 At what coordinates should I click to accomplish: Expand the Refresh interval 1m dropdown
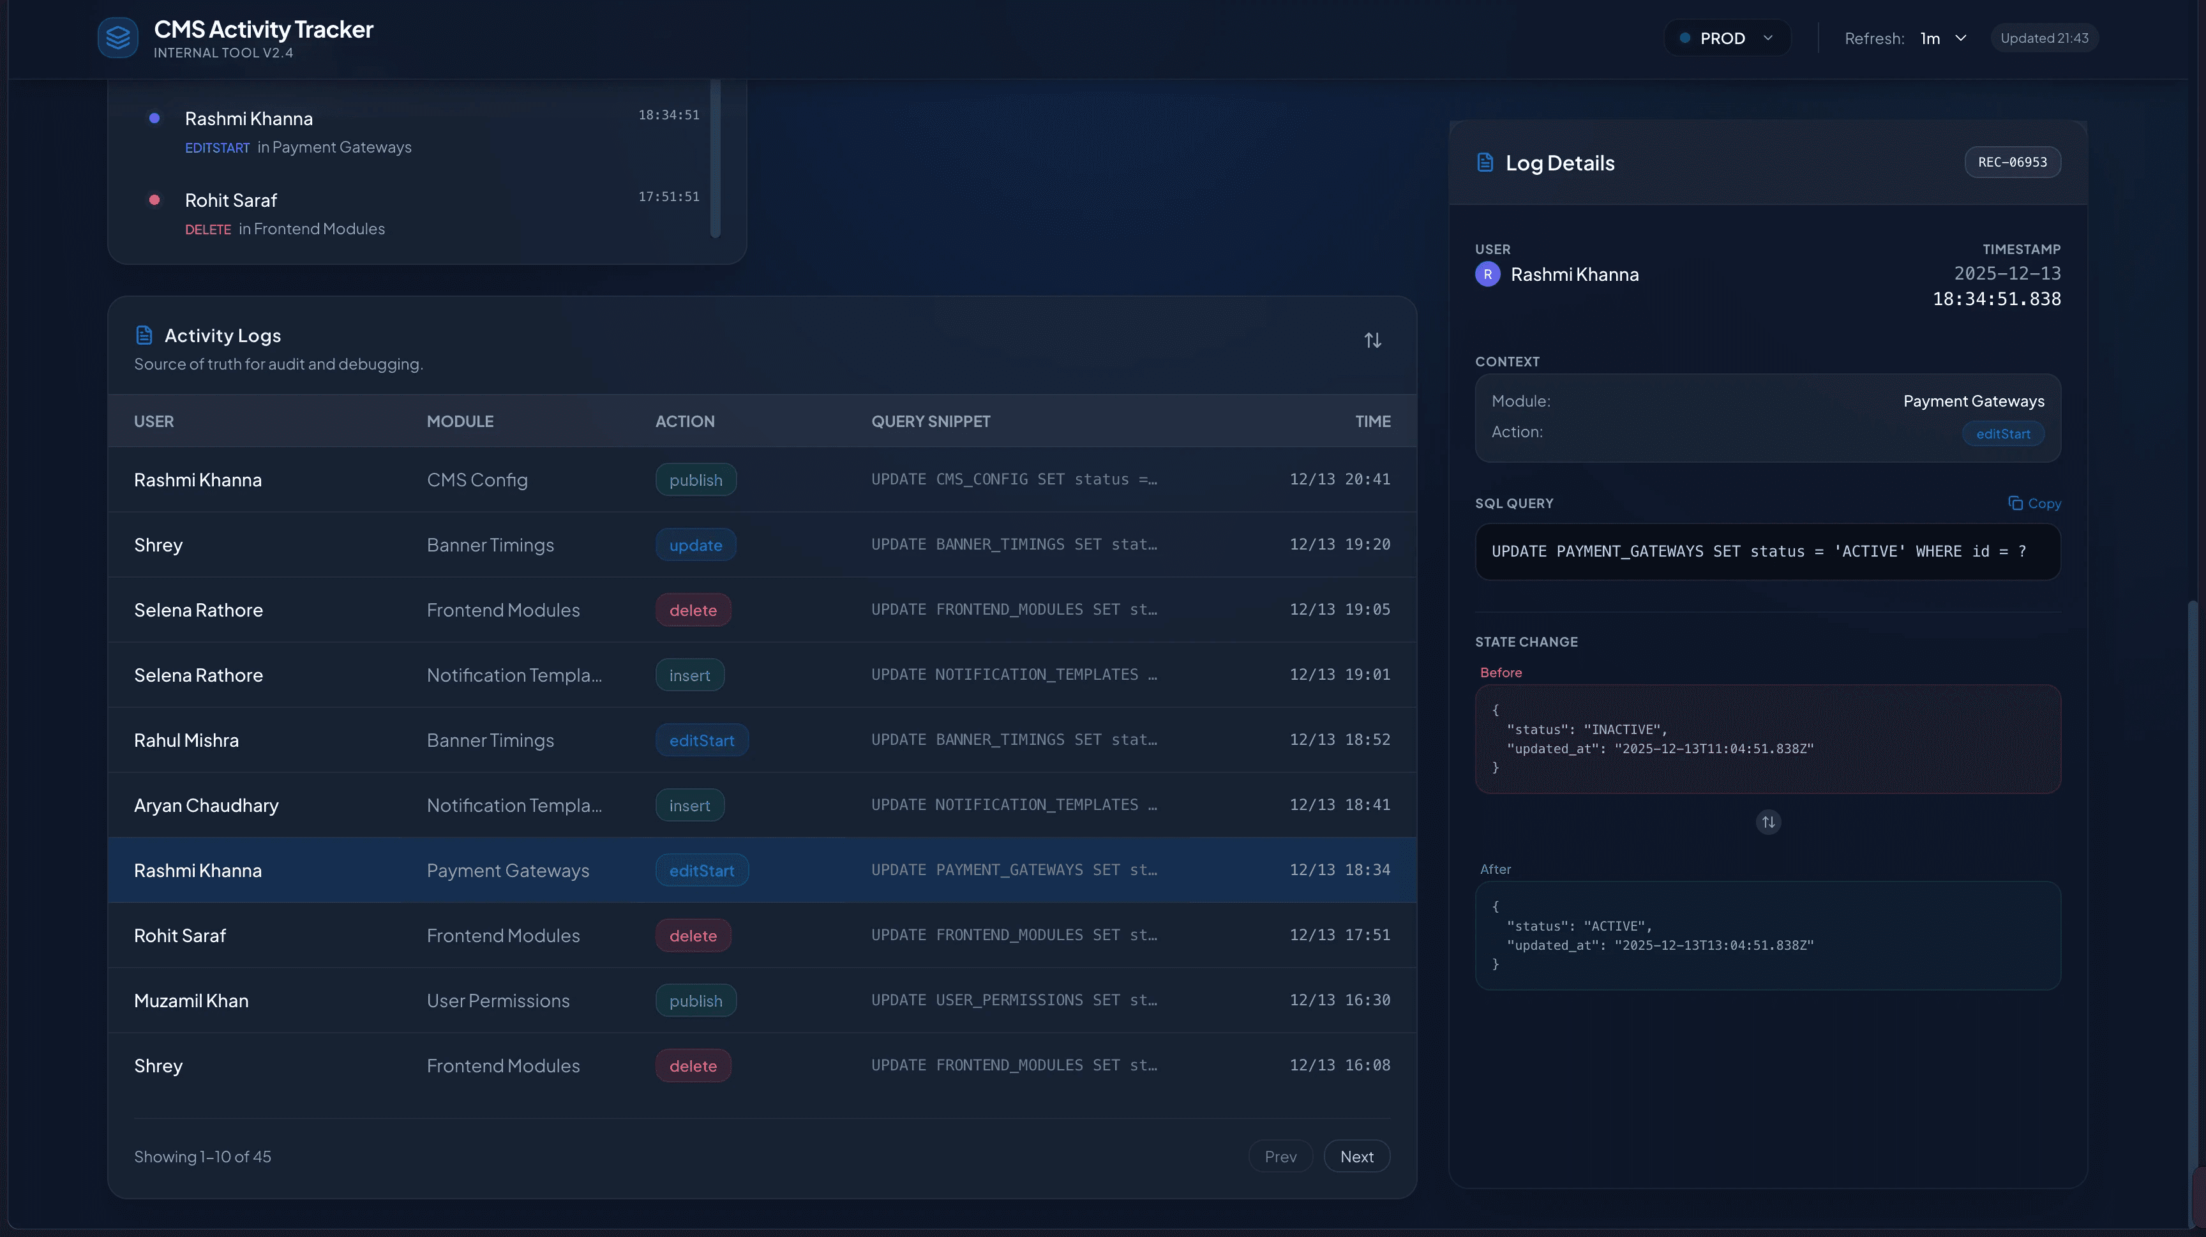1942,38
